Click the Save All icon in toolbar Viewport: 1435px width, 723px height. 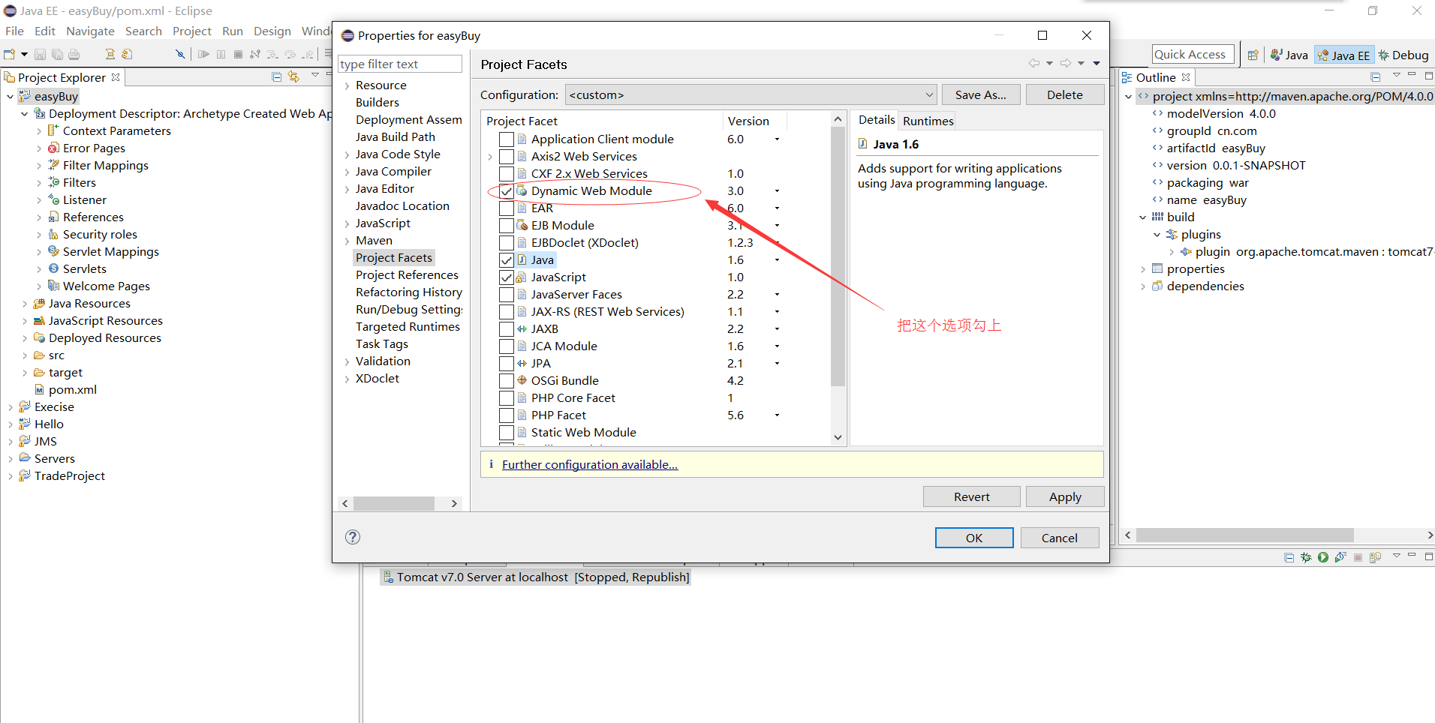click(x=57, y=54)
